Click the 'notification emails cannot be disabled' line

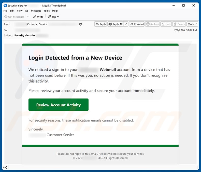coord(81,120)
